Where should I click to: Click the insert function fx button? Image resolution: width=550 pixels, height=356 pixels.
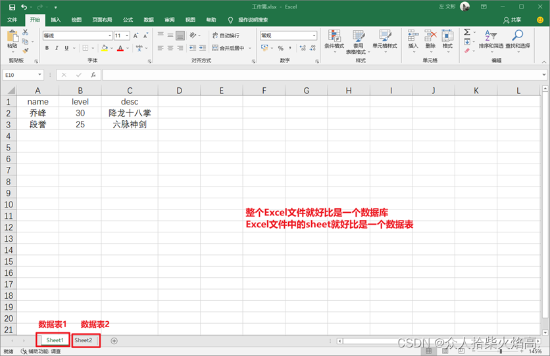[93, 75]
